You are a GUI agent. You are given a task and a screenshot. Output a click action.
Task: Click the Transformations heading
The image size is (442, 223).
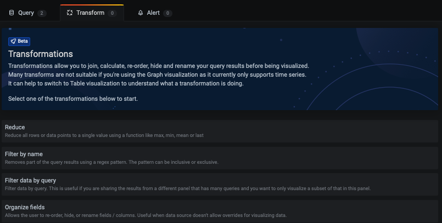[x=41, y=54]
